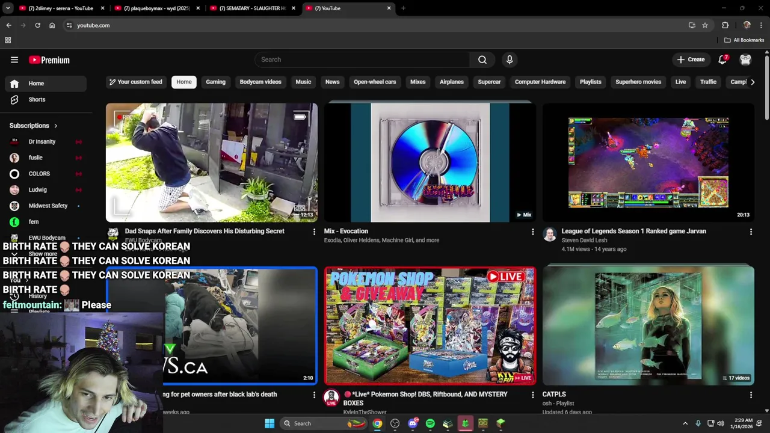This screenshot has width=770, height=433.
Task: Open the account avatar menu
Action: 745,60
